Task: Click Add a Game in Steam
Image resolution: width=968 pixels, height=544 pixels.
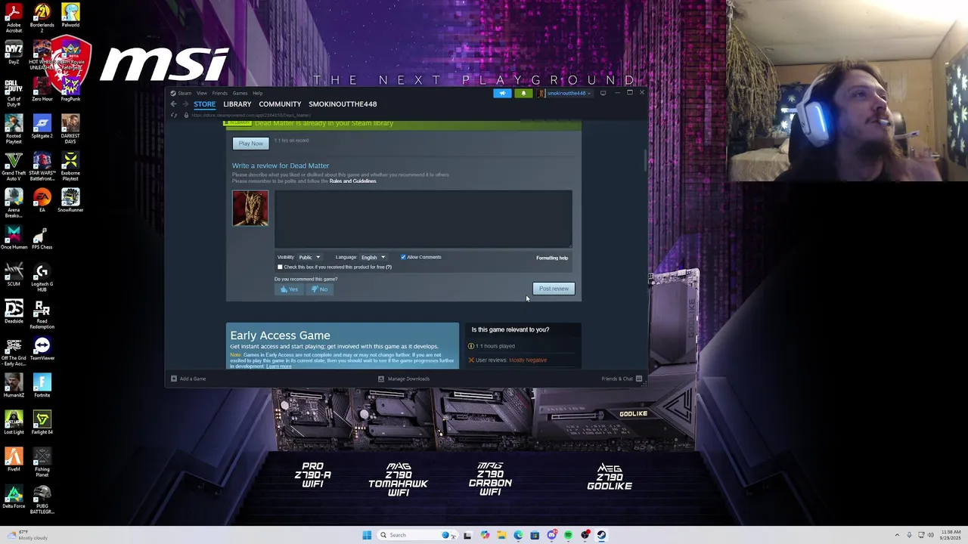Action: (188, 379)
